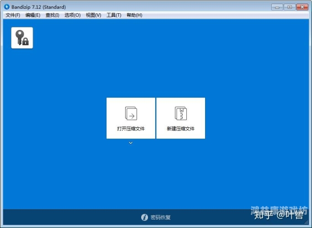Viewport: 312px width, 228px height.
Task: Open the 选项(O) menu
Action: point(73,15)
